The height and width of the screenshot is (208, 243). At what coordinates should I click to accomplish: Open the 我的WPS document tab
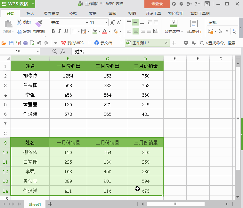tap(73, 43)
